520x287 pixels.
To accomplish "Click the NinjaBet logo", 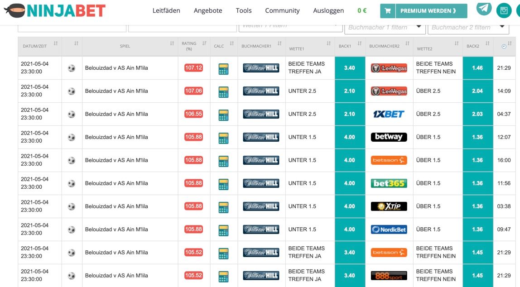I will click(55, 10).
